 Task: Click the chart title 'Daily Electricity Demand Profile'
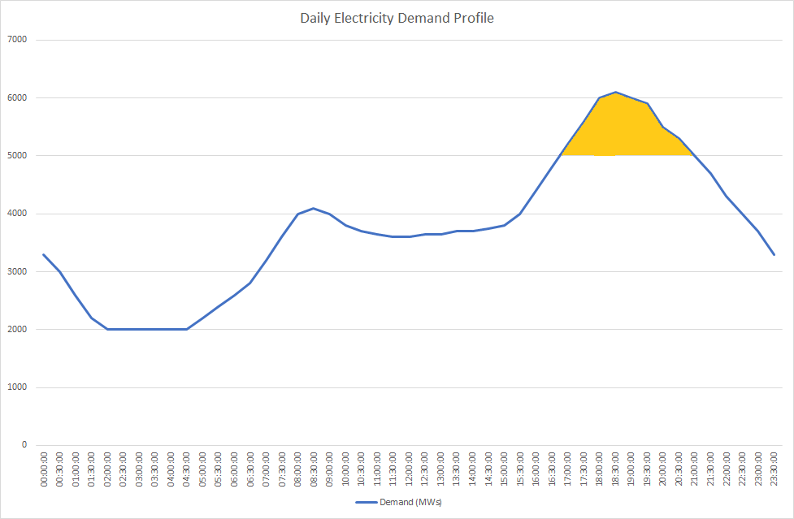397,18
